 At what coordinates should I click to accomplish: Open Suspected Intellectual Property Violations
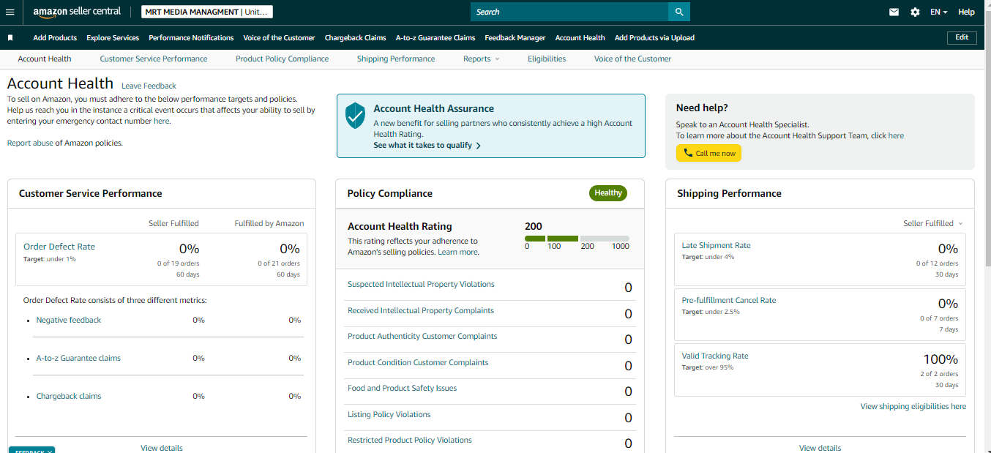(421, 284)
